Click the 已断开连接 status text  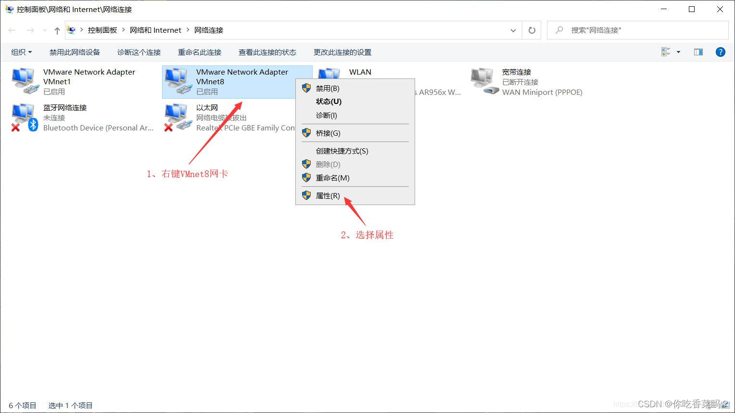pos(520,82)
